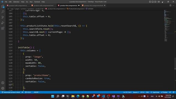This screenshot has height=99, width=176.
Task: Click 'initTable()' method name on line 115
Action: pyautogui.click(x=25, y=48)
